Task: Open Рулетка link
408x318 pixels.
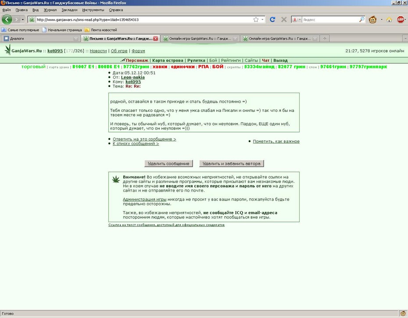Action: [x=196, y=61]
